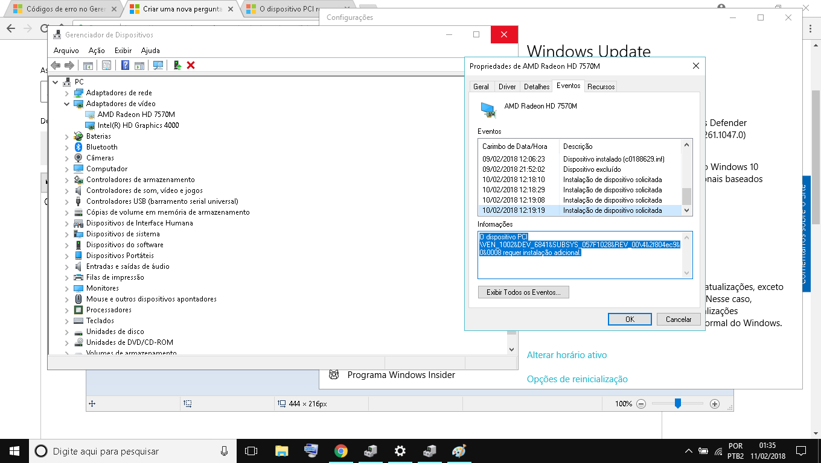The image size is (821, 463).
Task: Click the PC root node in the tree
Action: coord(79,82)
